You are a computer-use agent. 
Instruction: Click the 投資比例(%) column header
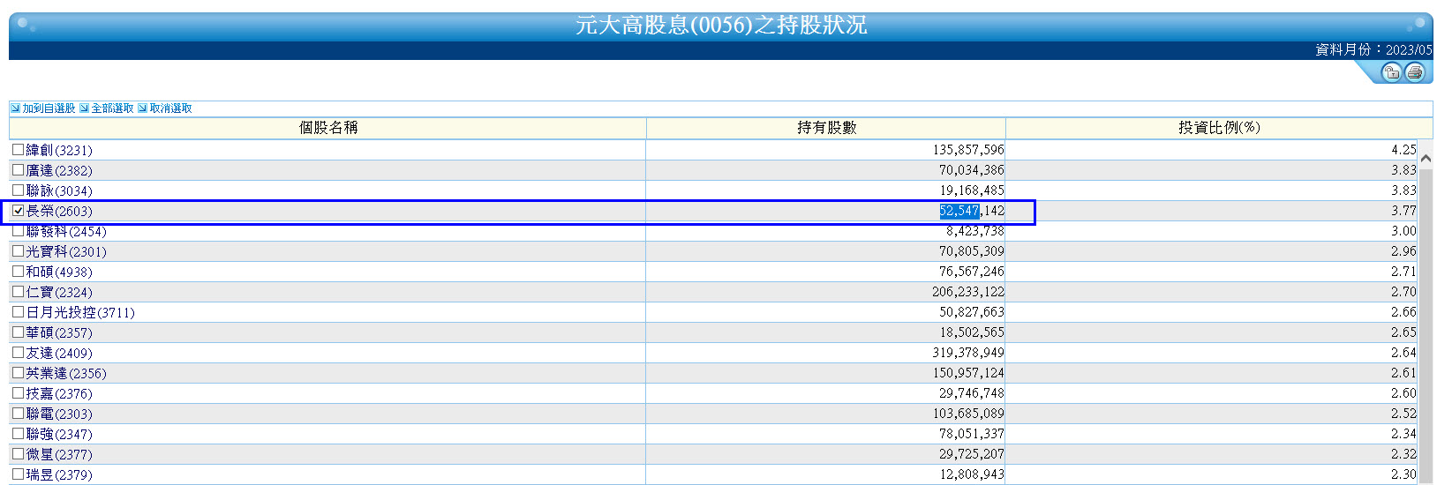click(1219, 128)
